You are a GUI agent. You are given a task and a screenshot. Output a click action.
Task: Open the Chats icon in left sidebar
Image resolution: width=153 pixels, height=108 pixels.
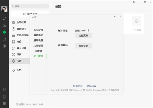click(x=4, y=18)
